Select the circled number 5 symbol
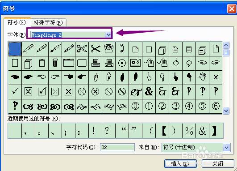 [x=202, y=106]
